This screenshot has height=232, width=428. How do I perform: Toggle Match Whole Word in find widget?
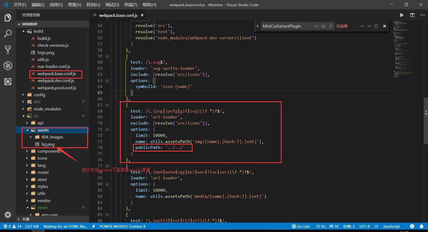point(323,26)
